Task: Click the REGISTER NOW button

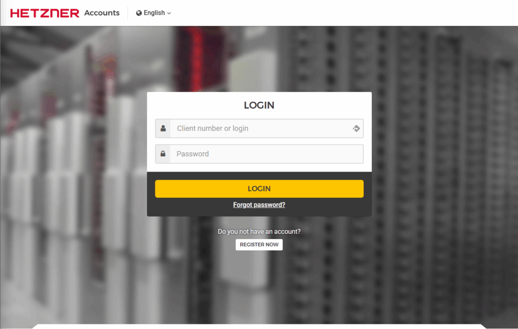Action: pos(259,244)
